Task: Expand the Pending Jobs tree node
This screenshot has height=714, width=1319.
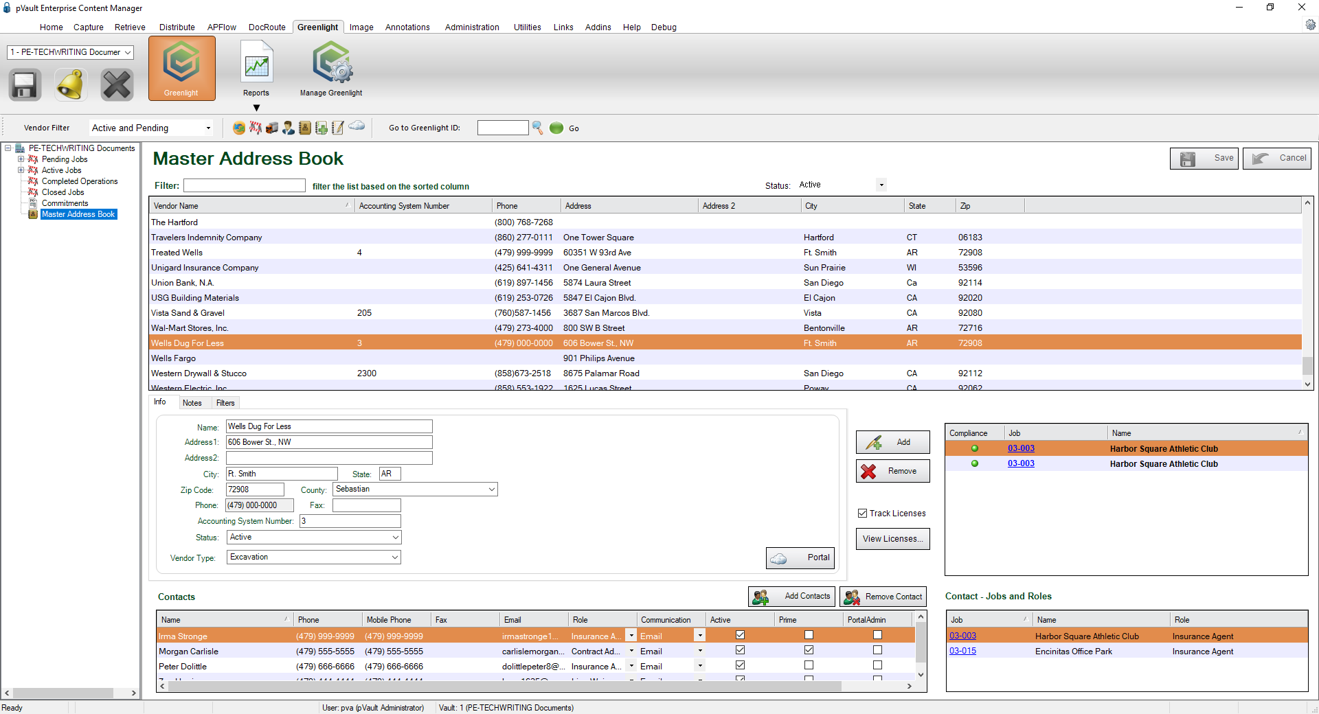Action: 21,159
